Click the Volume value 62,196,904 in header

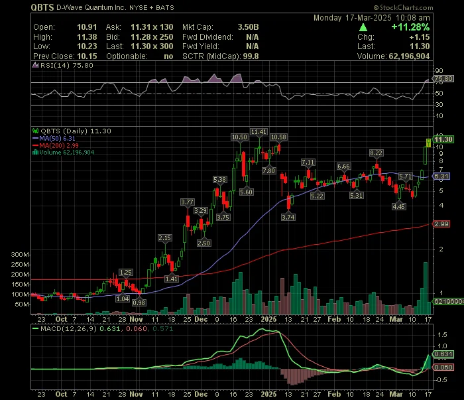[x=409, y=56]
